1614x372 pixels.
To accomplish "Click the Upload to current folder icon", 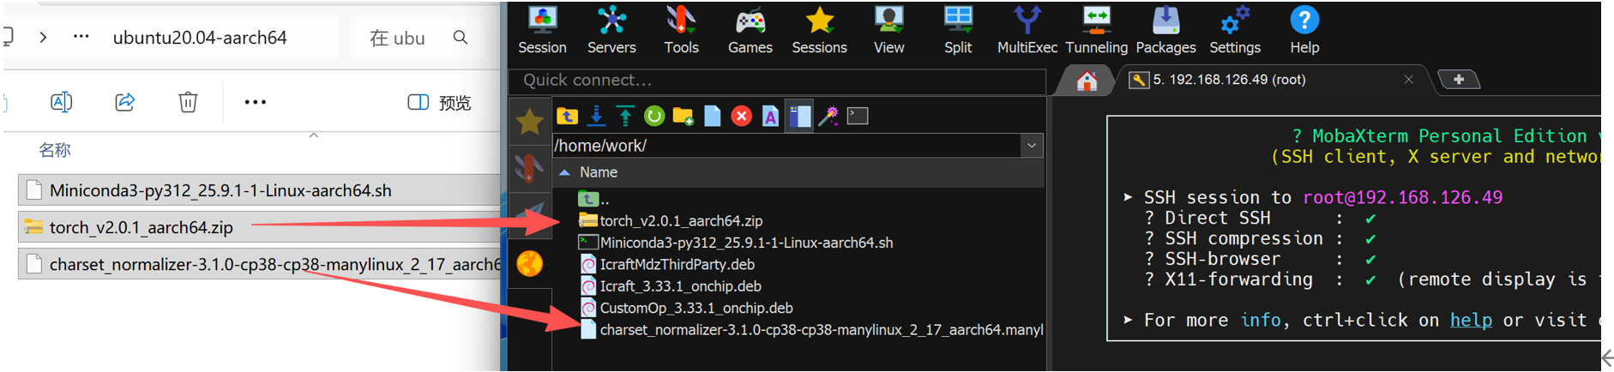I will click(x=625, y=116).
